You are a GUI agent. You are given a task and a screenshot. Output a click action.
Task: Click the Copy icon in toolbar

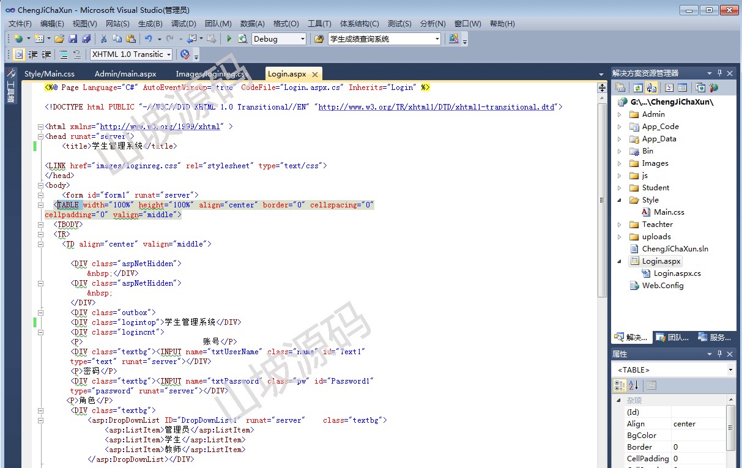tap(117, 39)
